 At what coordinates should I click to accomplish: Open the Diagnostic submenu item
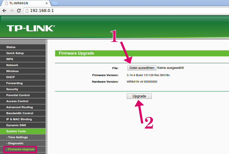(x=23, y=143)
